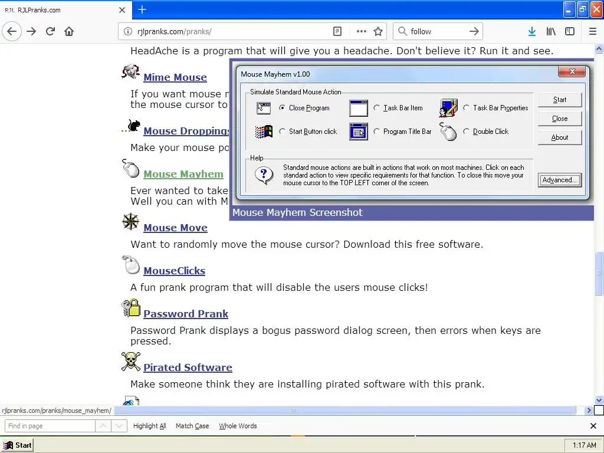Open the Mouse Droppings link

tap(186, 131)
